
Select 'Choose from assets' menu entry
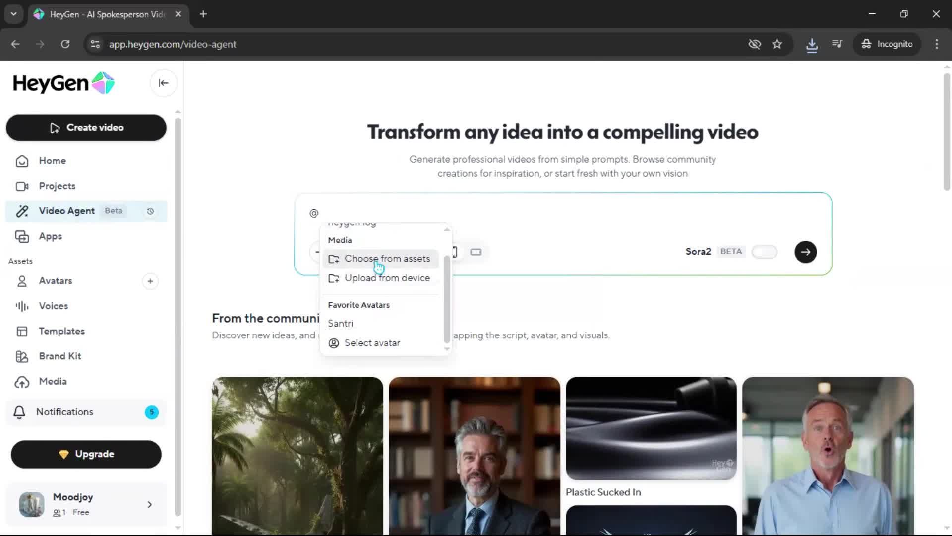click(x=387, y=259)
